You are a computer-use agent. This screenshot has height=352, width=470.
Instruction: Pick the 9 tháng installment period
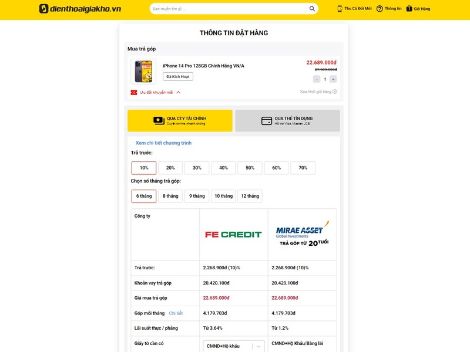coord(197,196)
